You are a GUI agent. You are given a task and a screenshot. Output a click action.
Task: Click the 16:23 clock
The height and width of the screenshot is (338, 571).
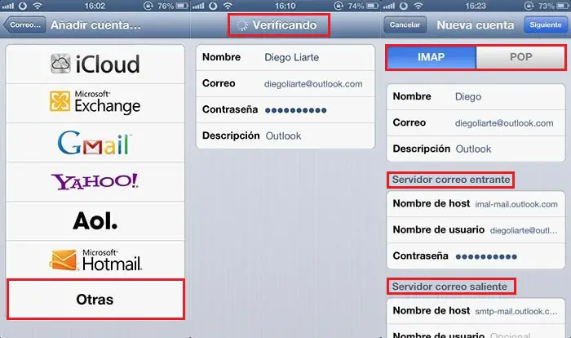pos(476,6)
